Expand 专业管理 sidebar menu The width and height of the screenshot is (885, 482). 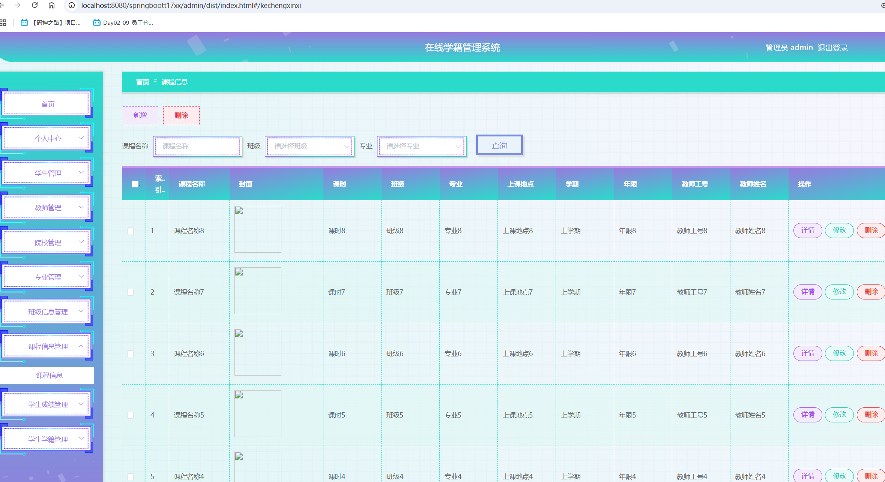pyautogui.click(x=47, y=277)
